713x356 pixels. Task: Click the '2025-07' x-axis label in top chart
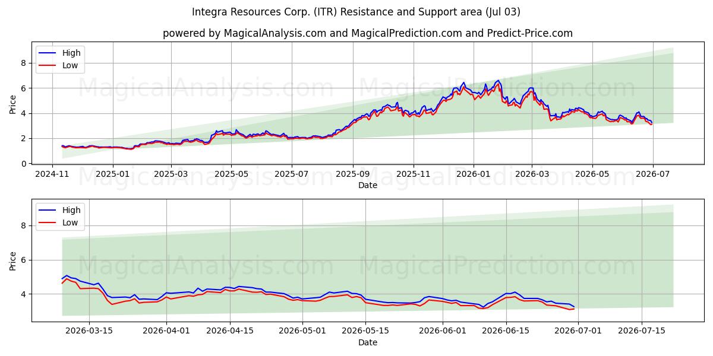click(291, 174)
